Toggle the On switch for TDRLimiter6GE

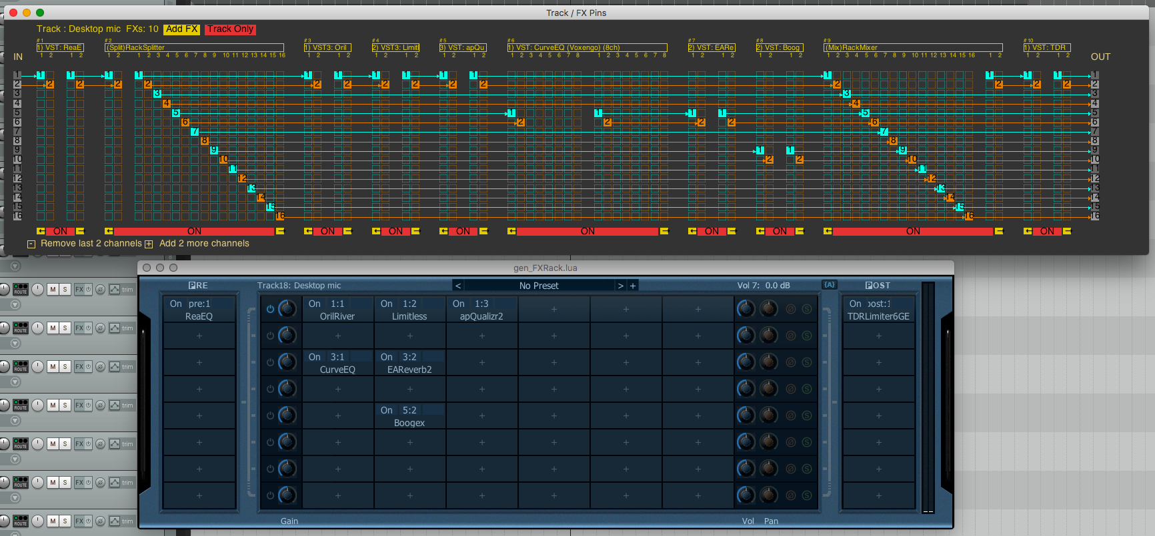[855, 304]
